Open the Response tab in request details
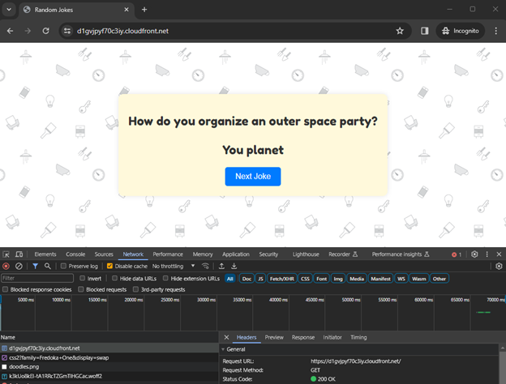This screenshot has width=506, height=384. click(302, 337)
